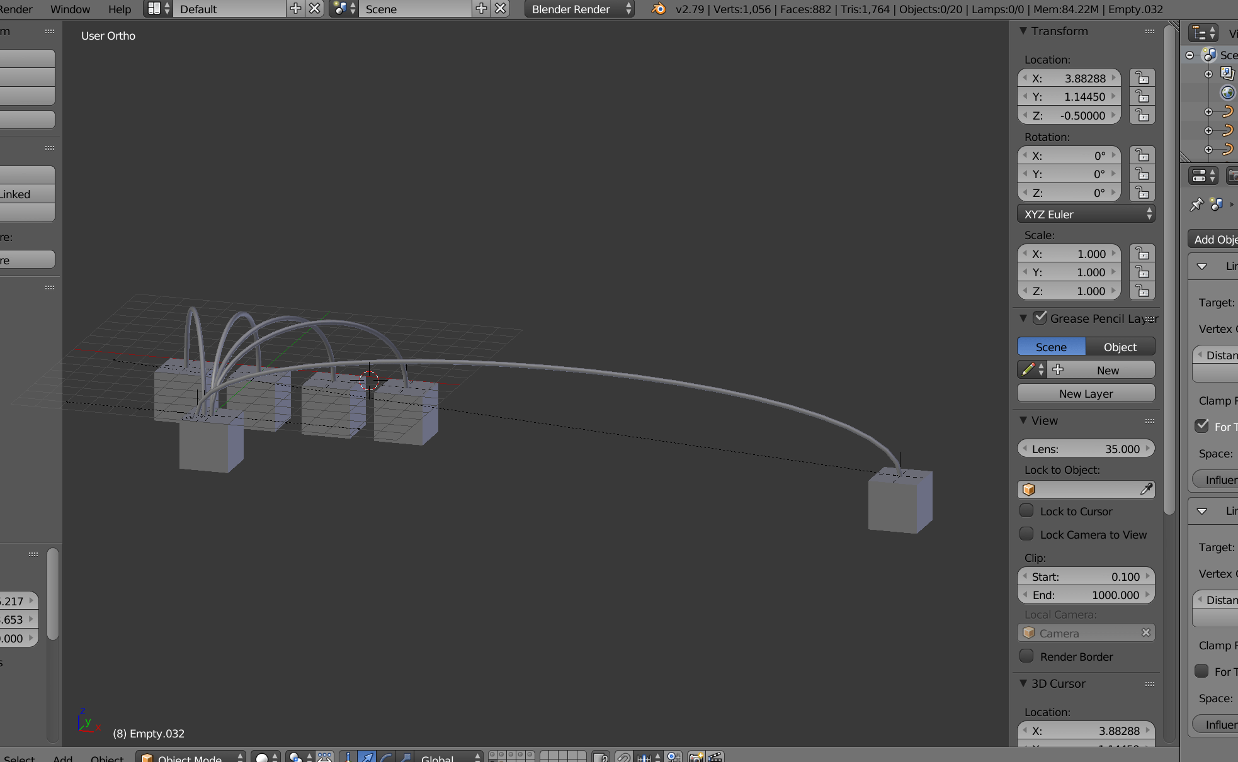Lock the Z scale value
Image resolution: width=1238 pixels, height=762 pixels.
pos(1142,291)
